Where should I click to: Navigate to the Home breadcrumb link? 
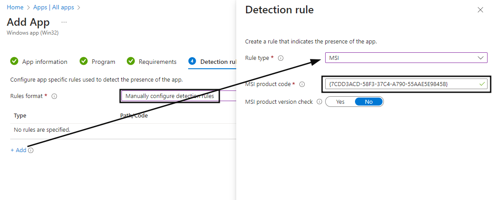coord(15,7)
